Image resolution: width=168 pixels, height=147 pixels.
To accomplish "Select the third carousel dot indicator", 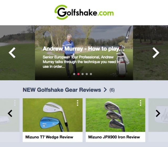I will click(82, 74).
